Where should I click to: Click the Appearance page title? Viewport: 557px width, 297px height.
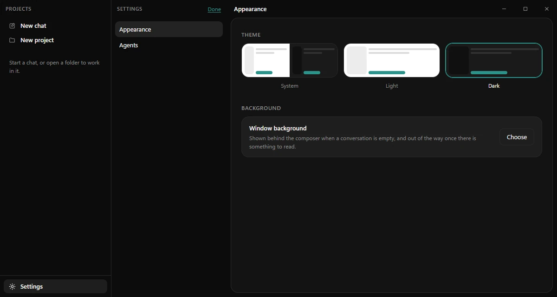(x=250, y=9)
